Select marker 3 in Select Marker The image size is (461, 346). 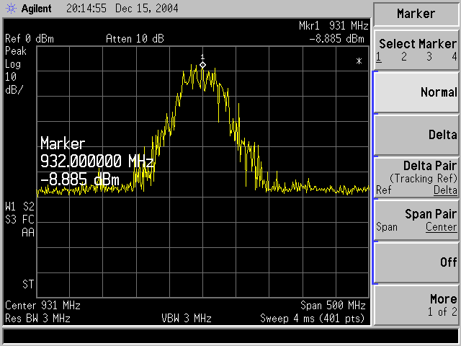[x=429, y=56]
